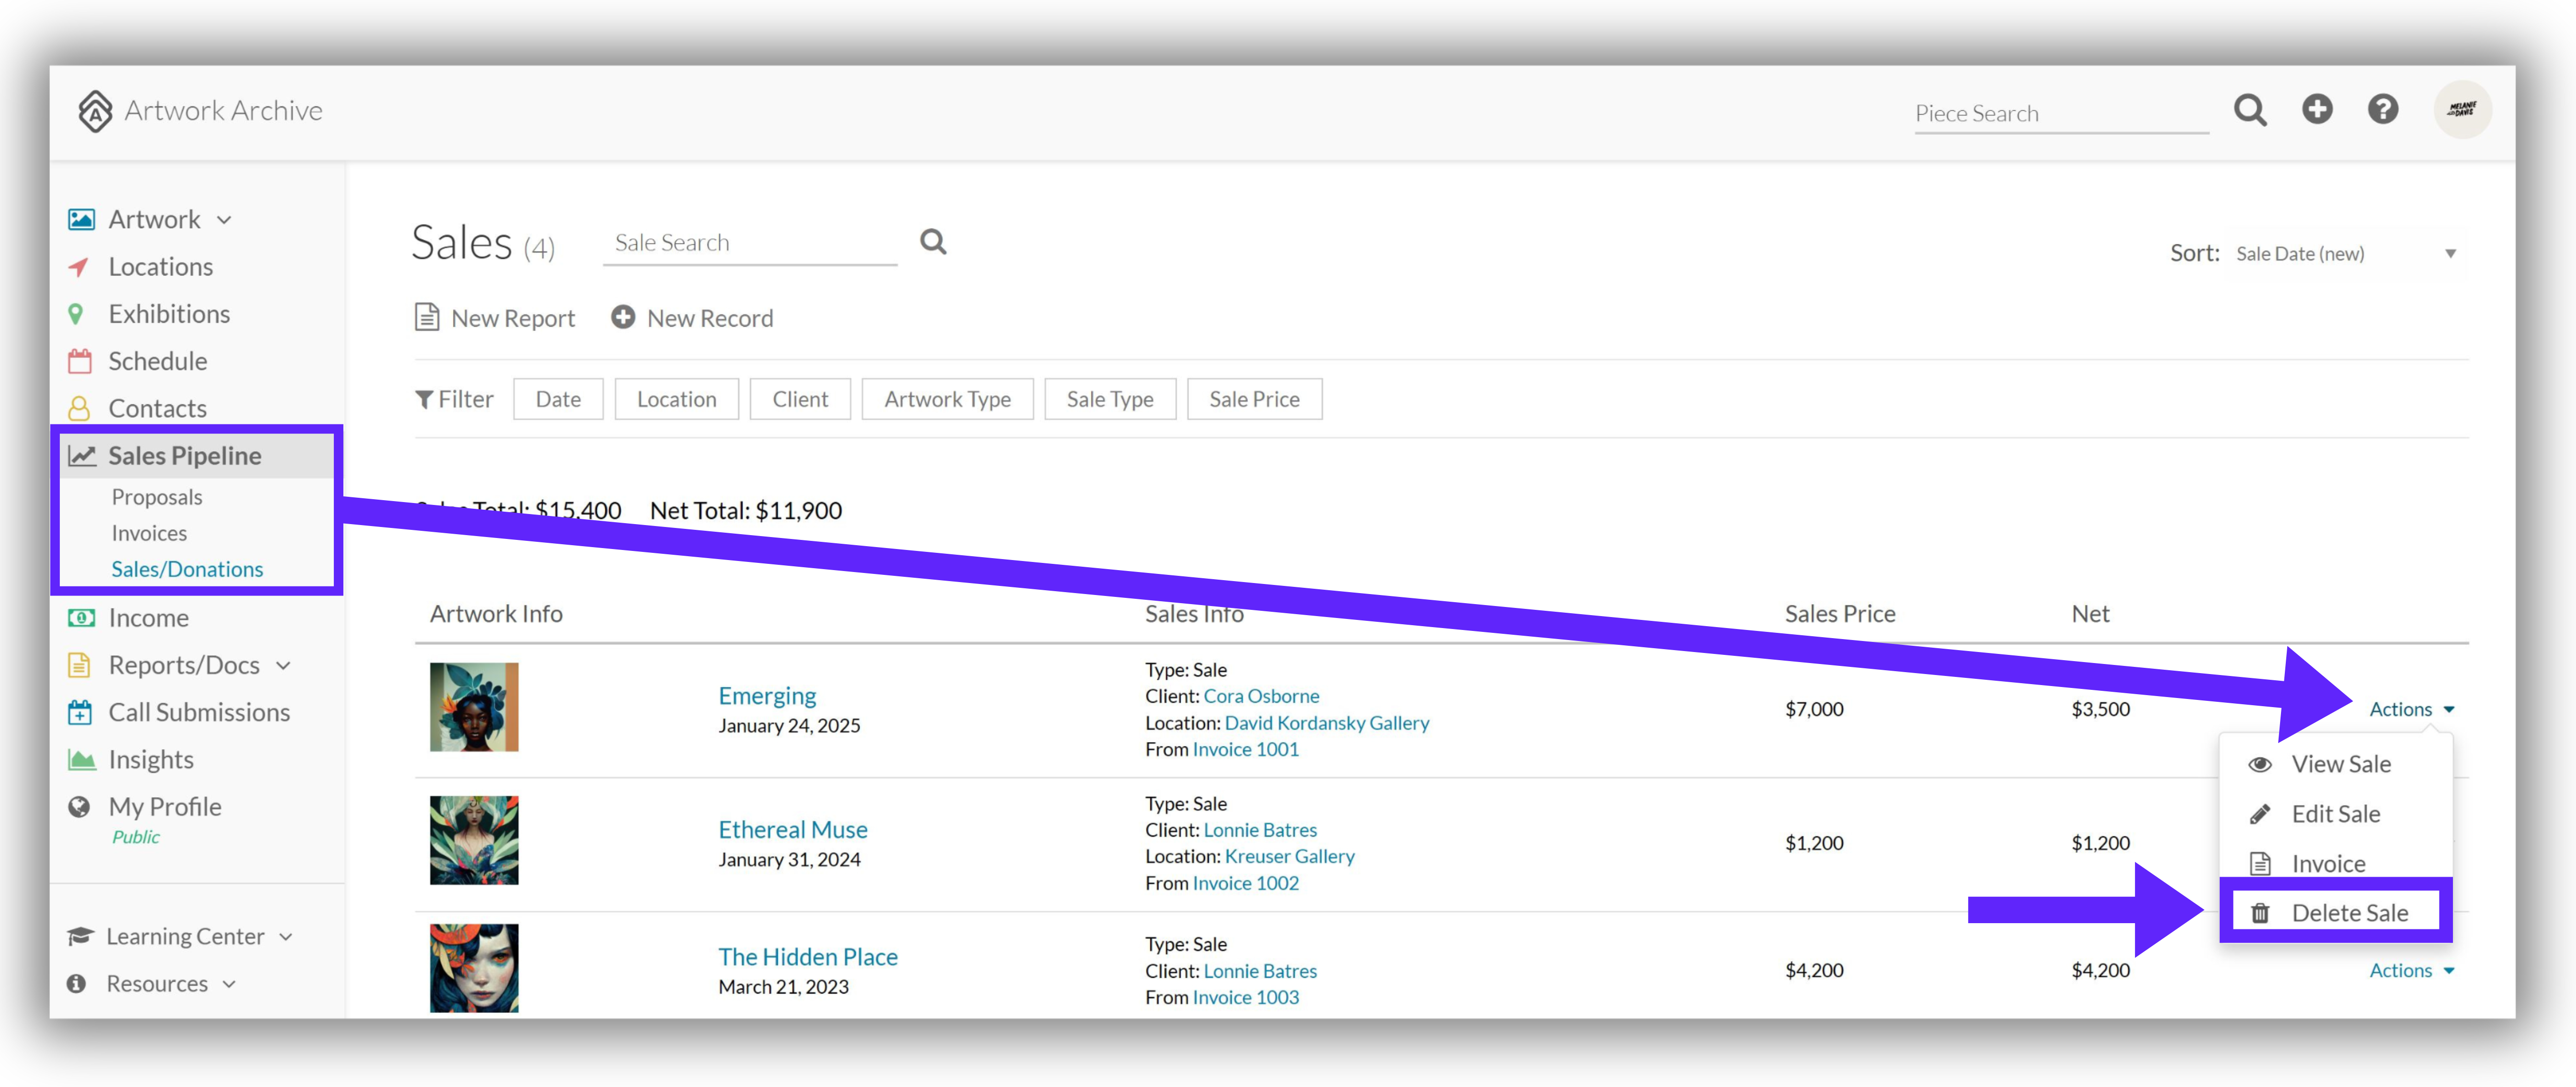Click the Artwork Archive logo
This screenshot has height=1087, width=2576.
coord(199,110)
